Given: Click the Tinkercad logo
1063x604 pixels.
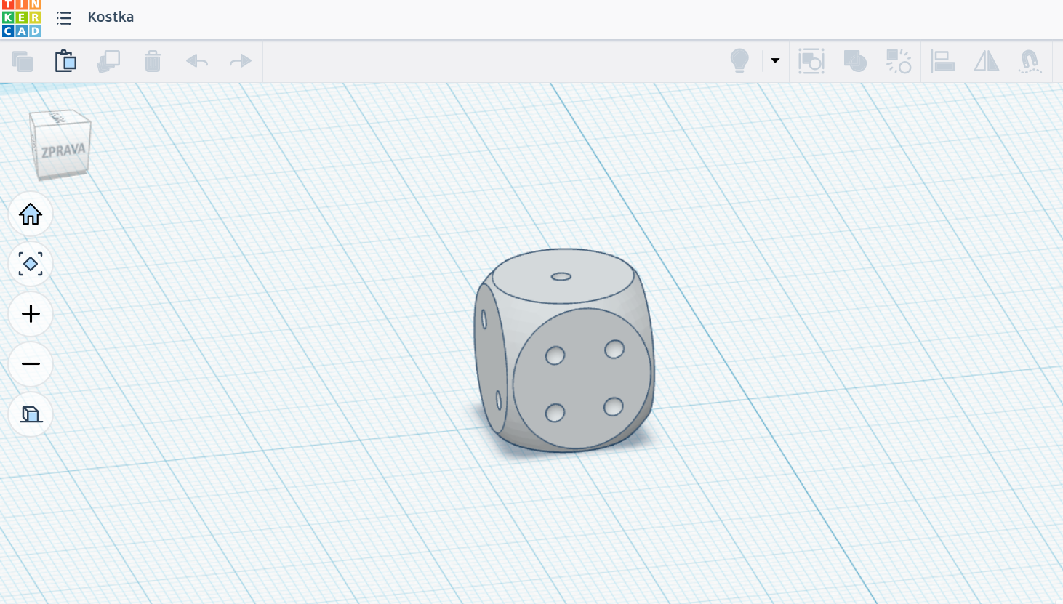Looking at the screenshot, I should coord(21,18).
